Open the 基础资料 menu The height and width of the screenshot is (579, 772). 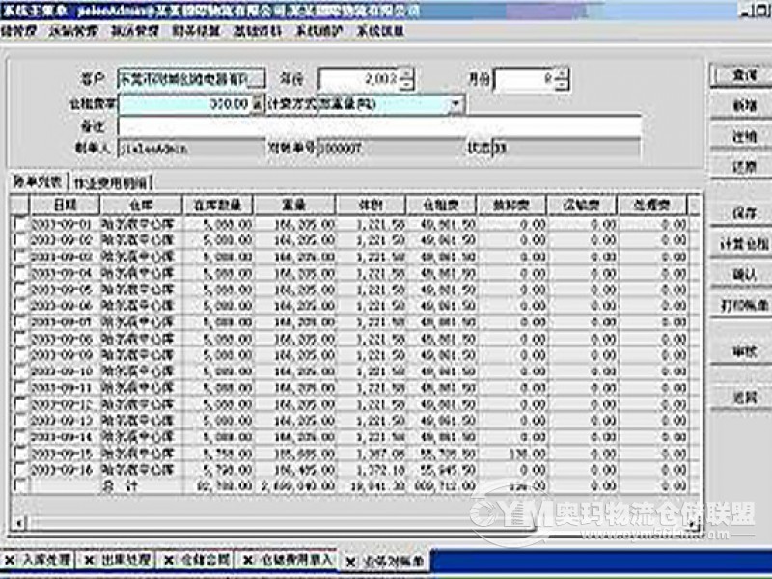point(258,31)
